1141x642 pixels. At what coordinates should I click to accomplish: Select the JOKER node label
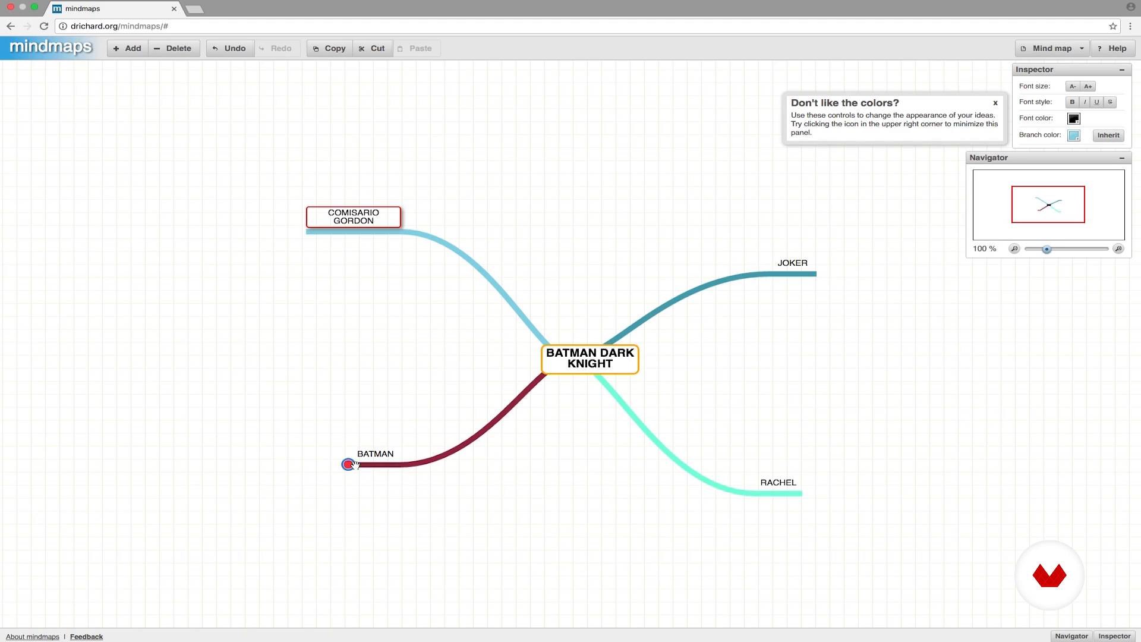pyautogui.click(x=792, y=263)
